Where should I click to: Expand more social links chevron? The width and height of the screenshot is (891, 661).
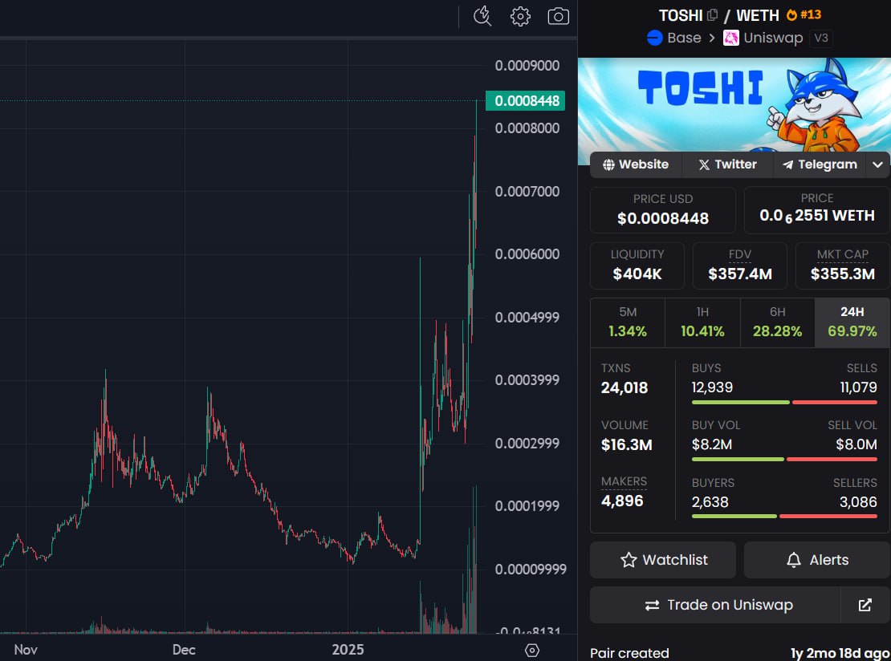[x=877, y=164]
